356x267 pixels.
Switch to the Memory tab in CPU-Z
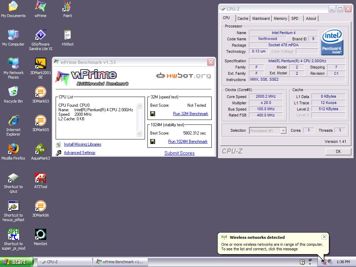(281, 18)
